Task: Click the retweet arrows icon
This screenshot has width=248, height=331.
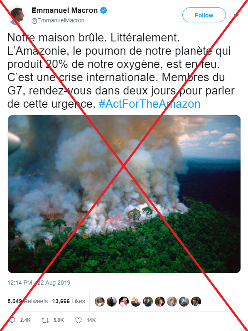Action: 45,320
